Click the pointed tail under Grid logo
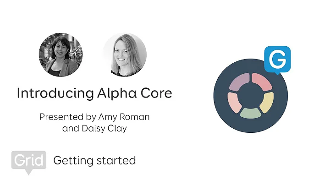This screenshot has width=330, height=185. (29, 172)
